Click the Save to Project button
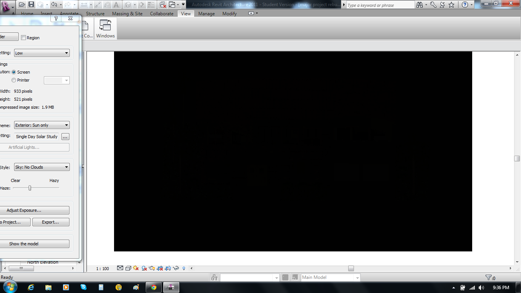Image resolution: width=521 pixels, height=293 pixels. [15, 222]
